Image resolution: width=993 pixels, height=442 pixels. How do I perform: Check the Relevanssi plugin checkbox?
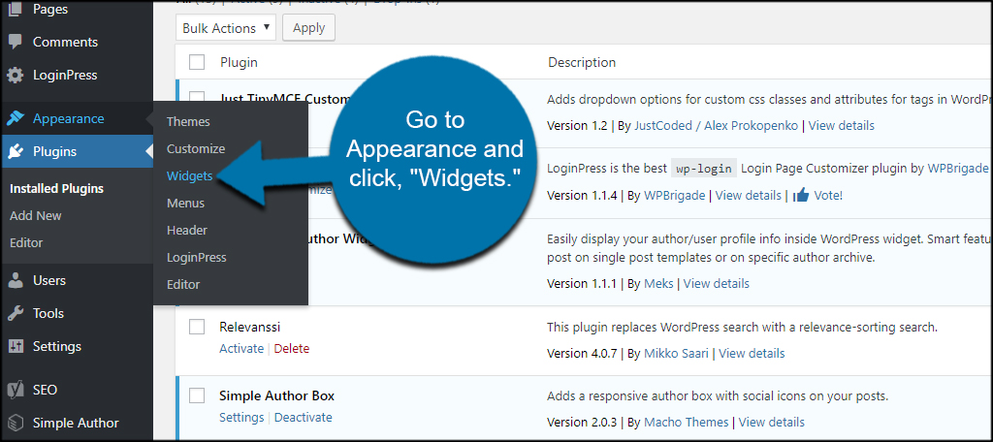197,327
